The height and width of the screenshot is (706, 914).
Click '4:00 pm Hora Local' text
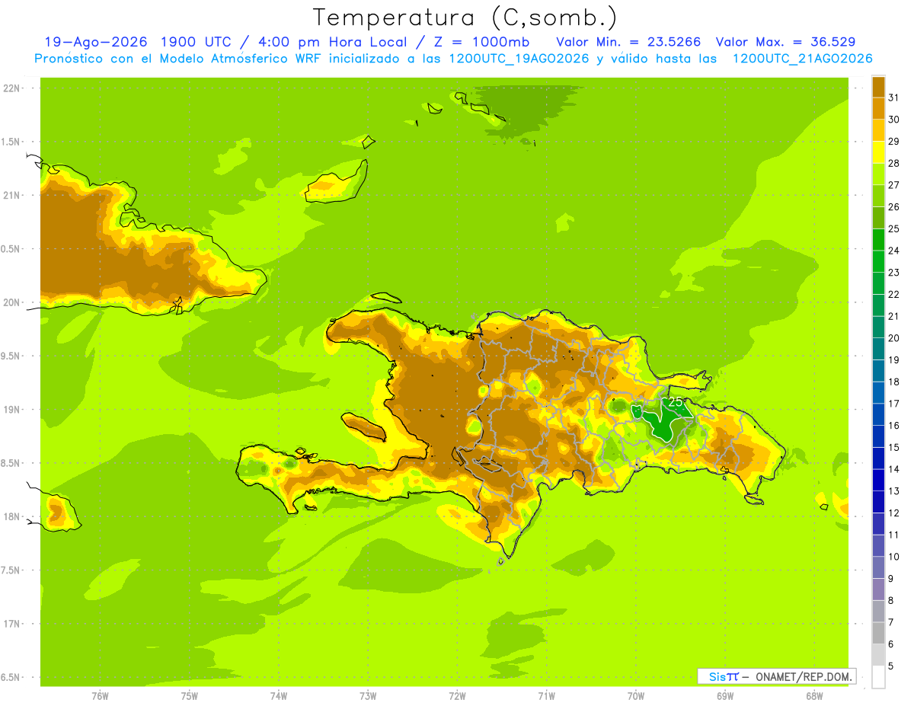[x=331, y=42]
